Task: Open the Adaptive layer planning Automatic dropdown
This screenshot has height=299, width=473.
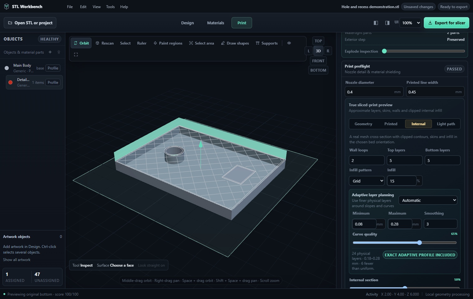Action: point(428,200)
